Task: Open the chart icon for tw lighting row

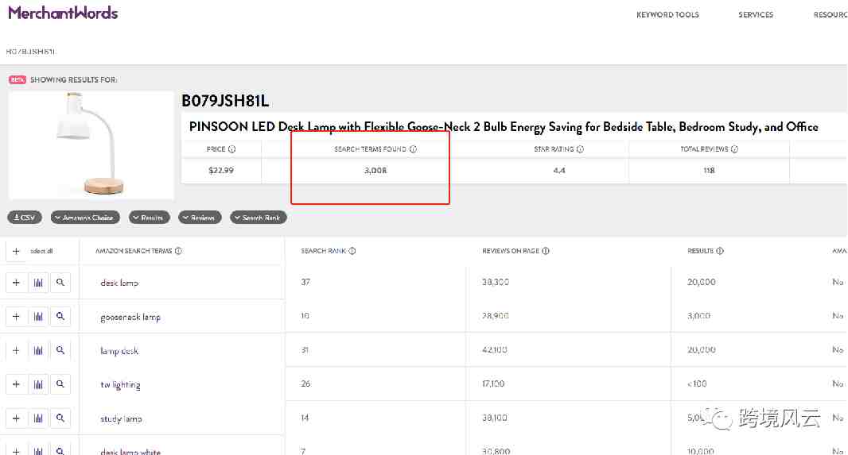Action: pos(38,384)
